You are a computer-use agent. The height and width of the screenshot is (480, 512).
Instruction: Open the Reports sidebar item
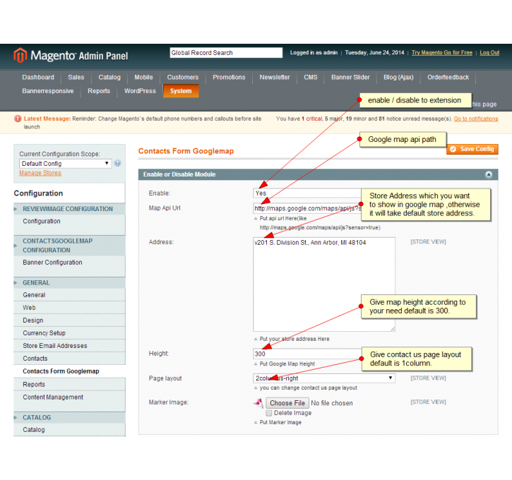coord(34,385)
